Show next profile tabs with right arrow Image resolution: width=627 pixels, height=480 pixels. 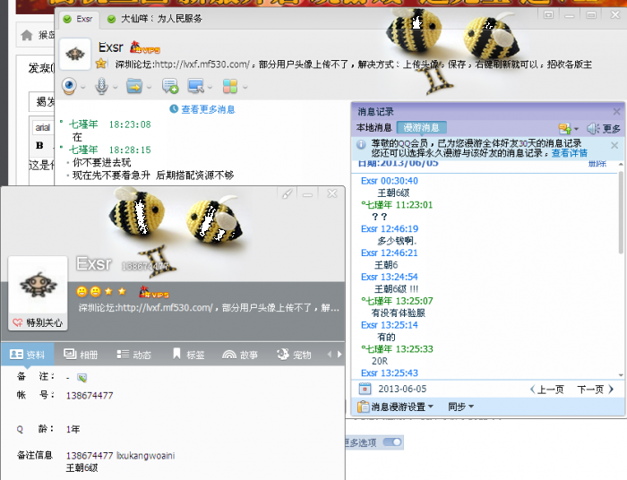[339, 354]
